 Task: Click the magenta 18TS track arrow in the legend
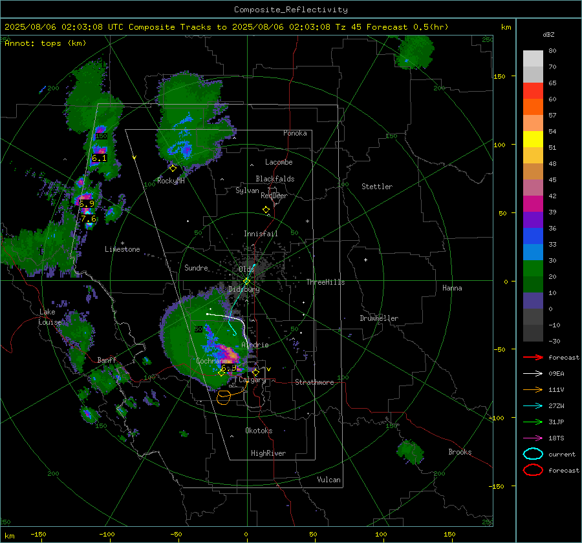533,438
